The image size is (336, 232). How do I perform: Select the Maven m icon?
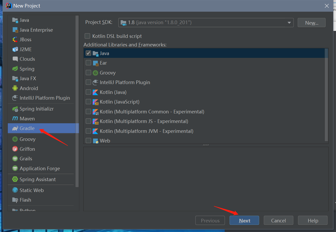15,119
